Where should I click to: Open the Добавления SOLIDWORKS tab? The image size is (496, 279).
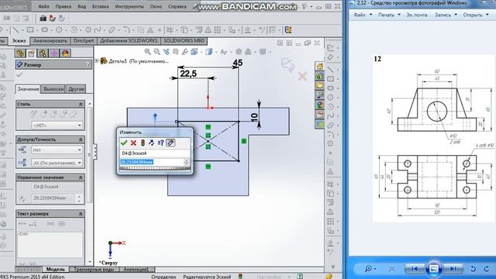click(x=129, y=41)
